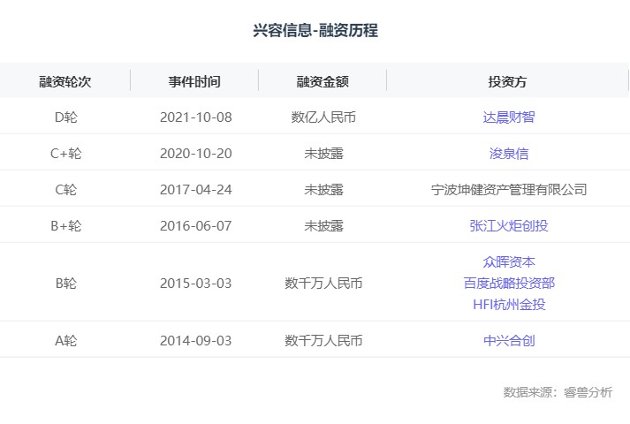This screenshot has width=630, height=424.
Task: Select the B轮 round cell
Action: pyautogui.click(x=66, y=283)
